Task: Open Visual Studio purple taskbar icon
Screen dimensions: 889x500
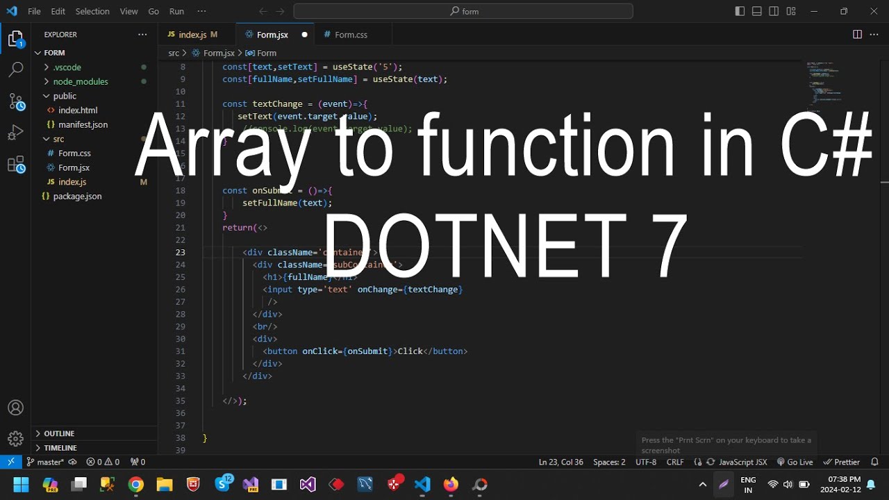Action: (308, 484)
